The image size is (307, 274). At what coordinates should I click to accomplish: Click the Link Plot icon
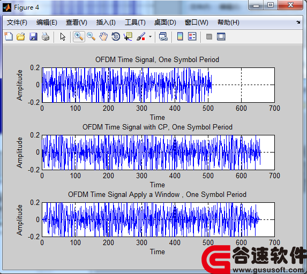coord(163,36)
